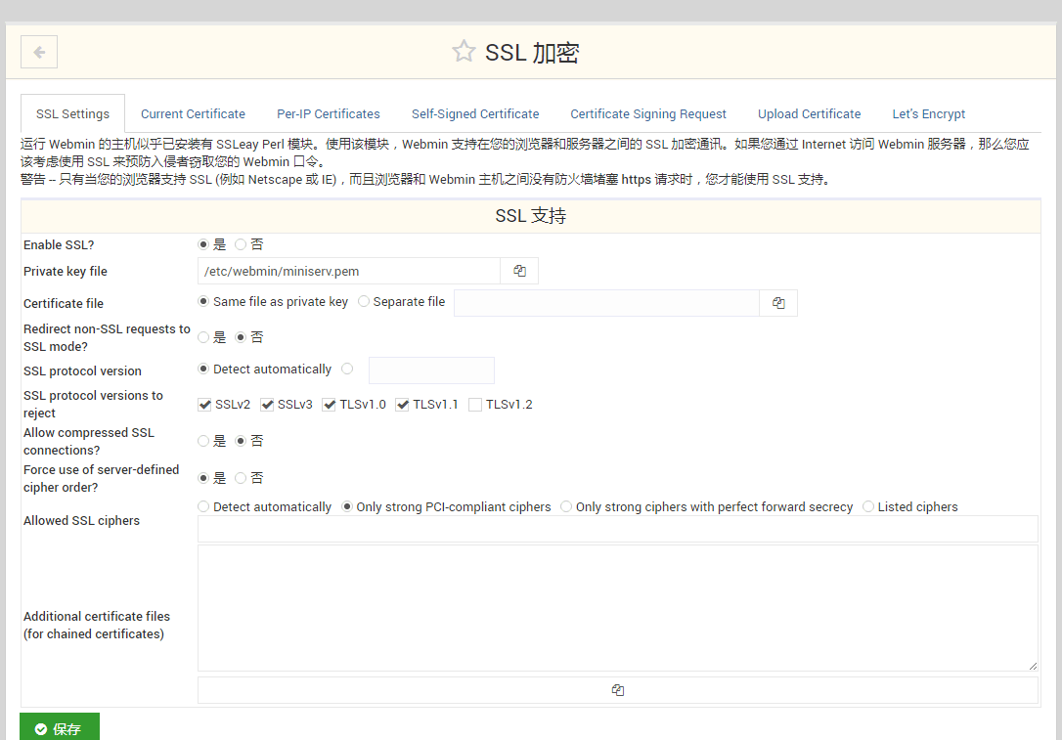Switch to SSL Settings tab

tap(72, 113)
